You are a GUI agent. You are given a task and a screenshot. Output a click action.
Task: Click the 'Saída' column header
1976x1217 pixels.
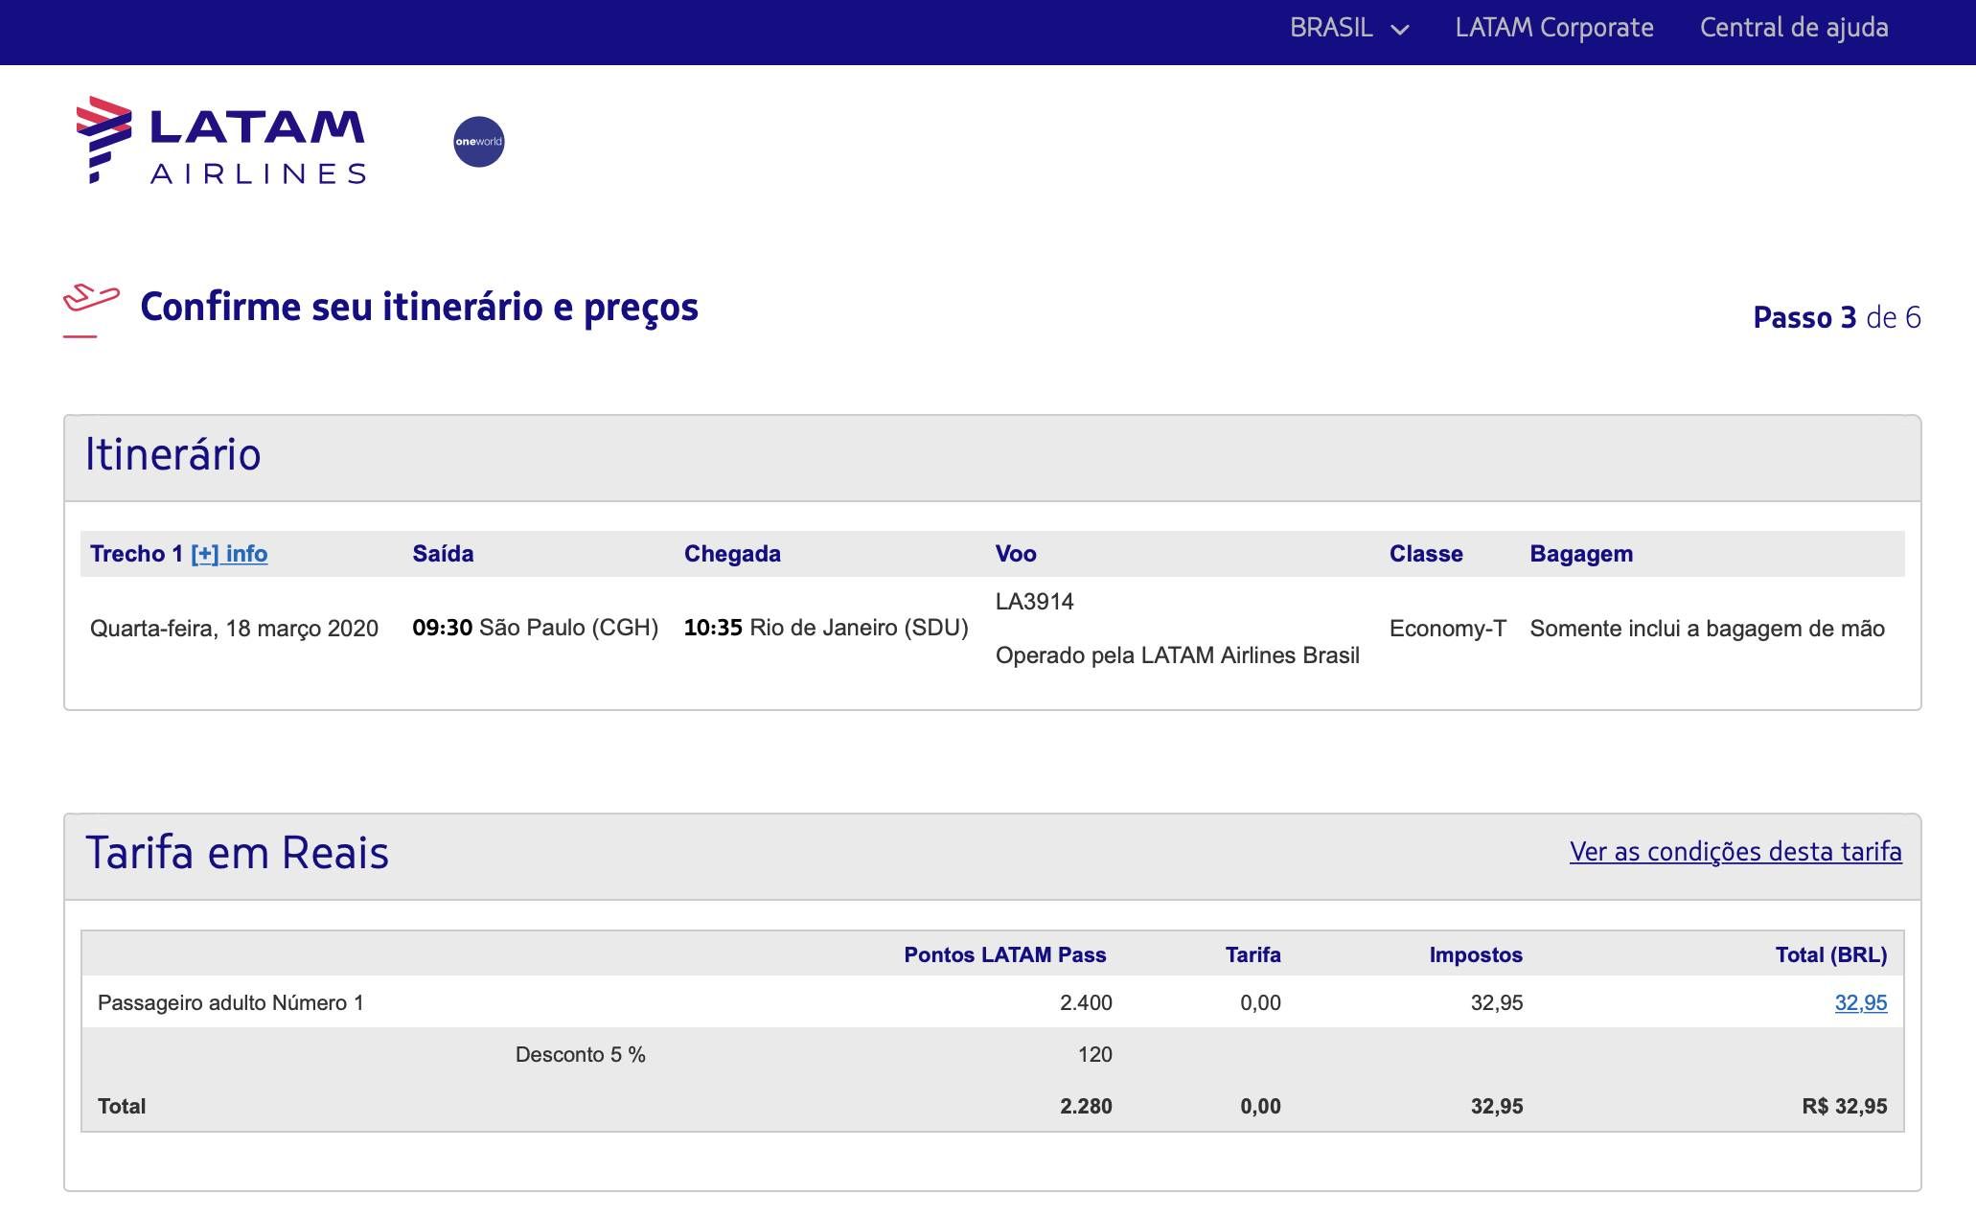(x=443, y=554)
